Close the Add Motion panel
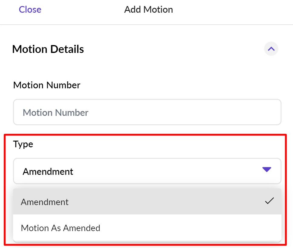This screenshot has width=293, height=248. point(30,10)
